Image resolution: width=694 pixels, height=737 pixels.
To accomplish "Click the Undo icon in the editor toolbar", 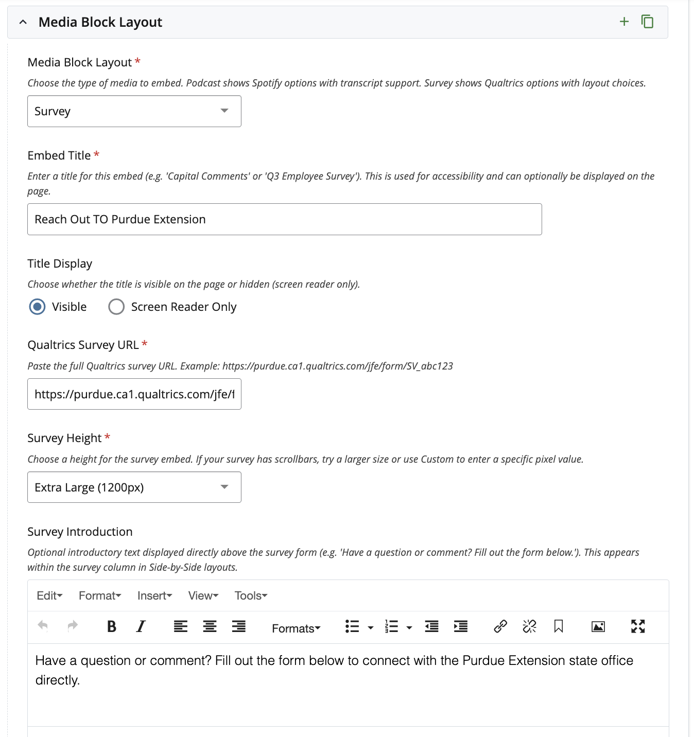I will (x=43, y=626).
